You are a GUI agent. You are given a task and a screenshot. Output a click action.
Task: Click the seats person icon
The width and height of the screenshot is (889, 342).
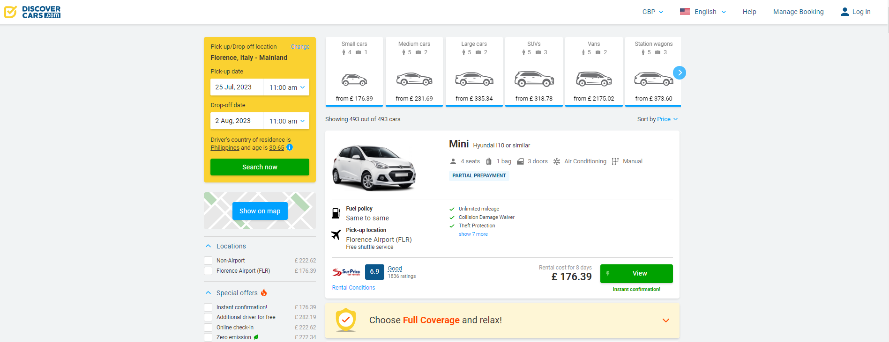point(453,161)
